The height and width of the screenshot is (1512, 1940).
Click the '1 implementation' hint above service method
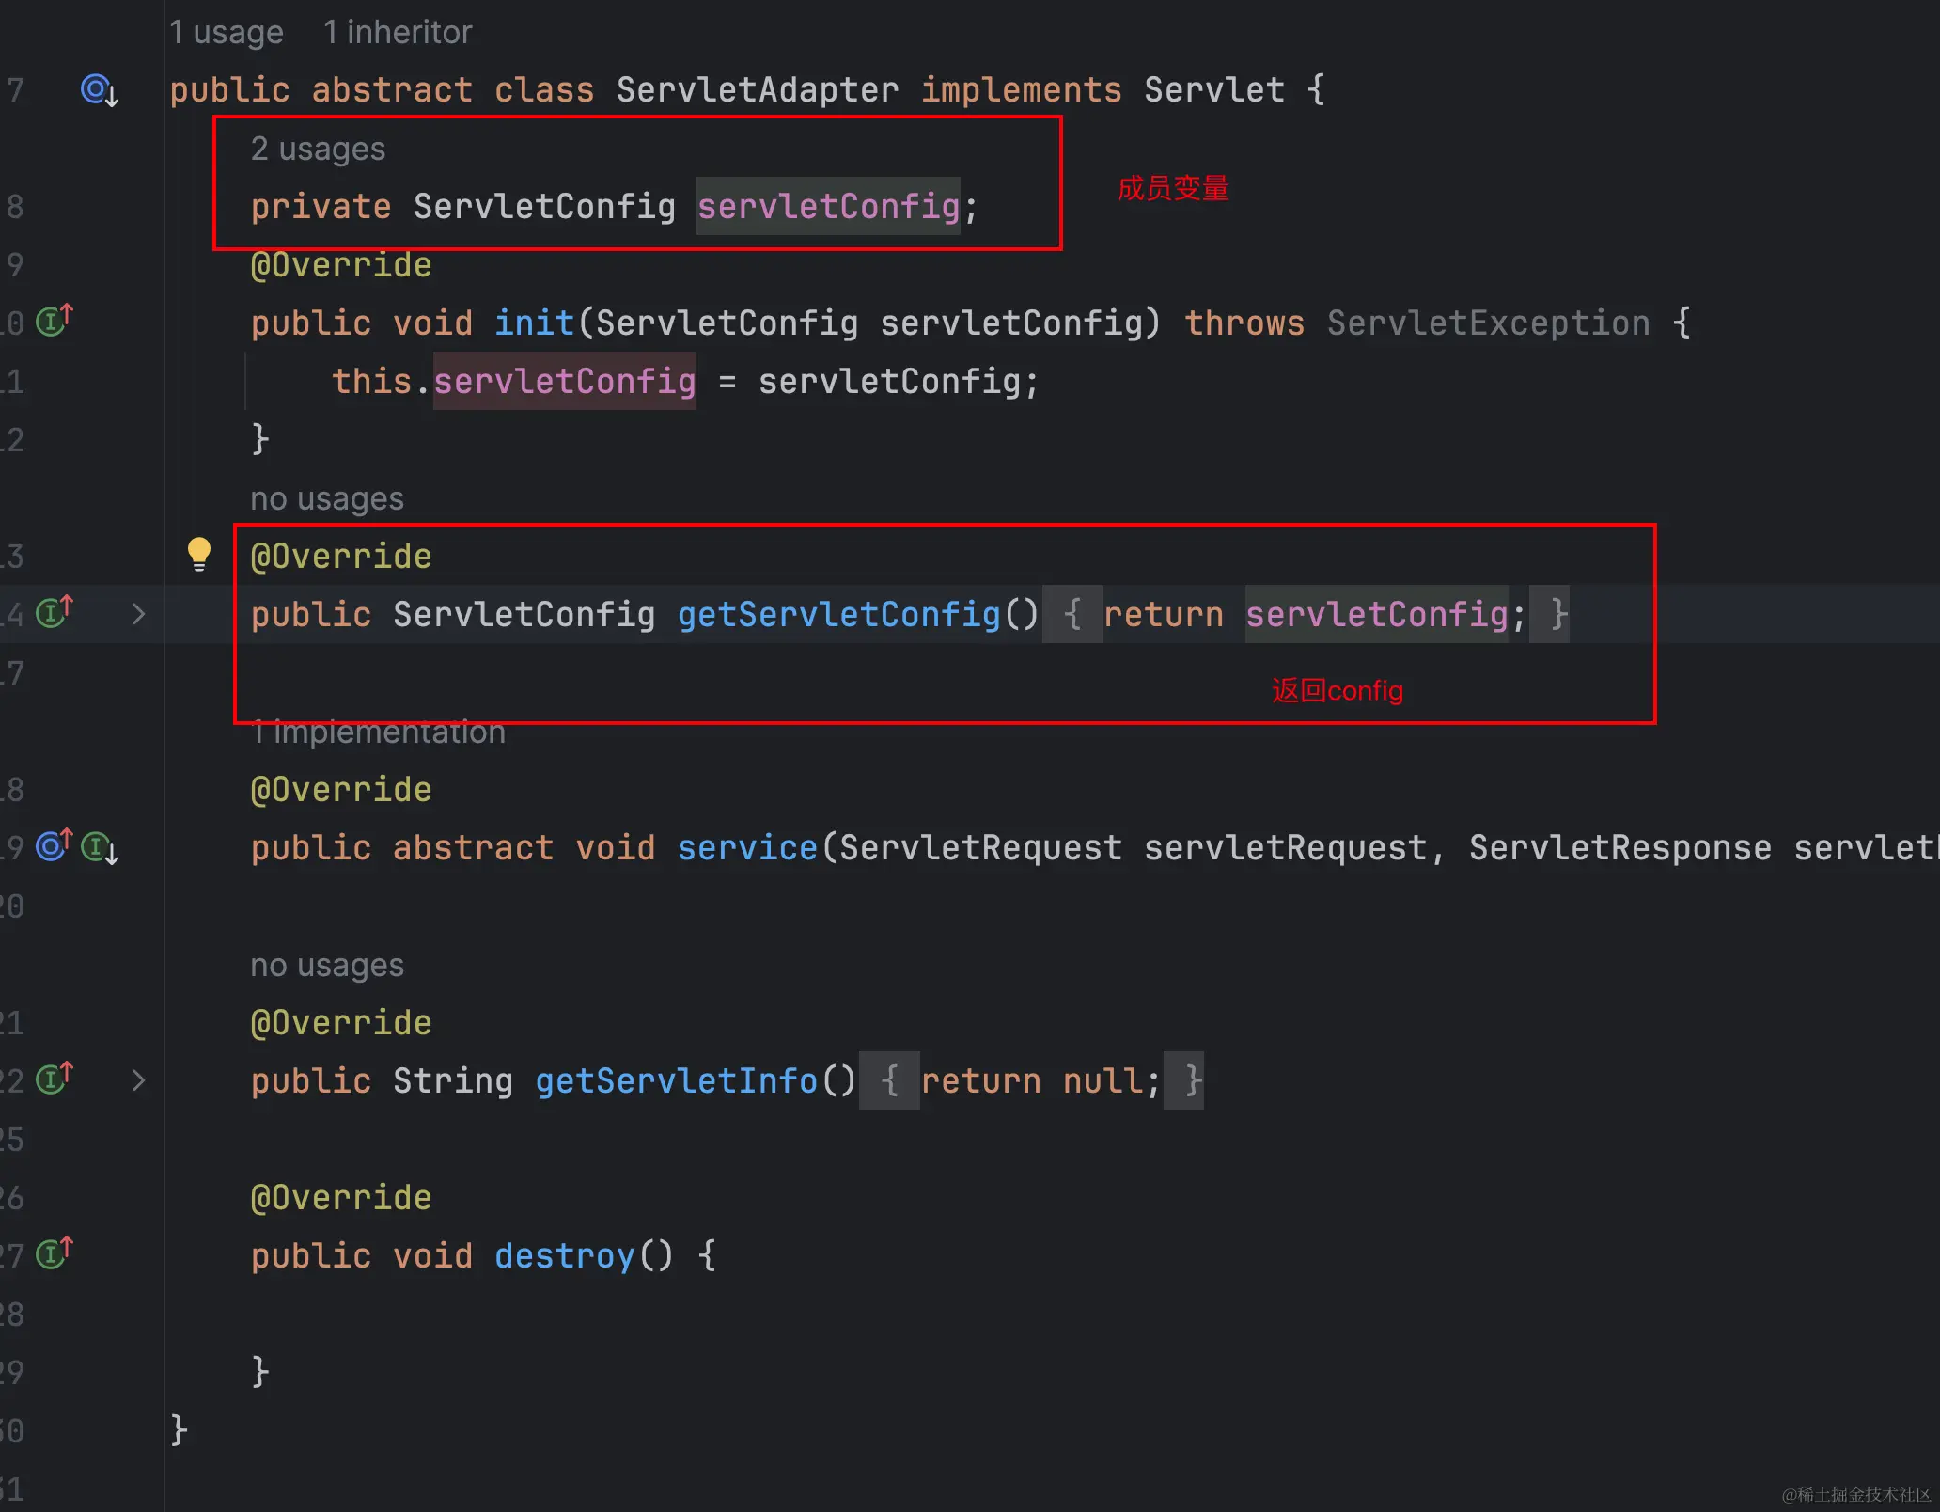379,732
